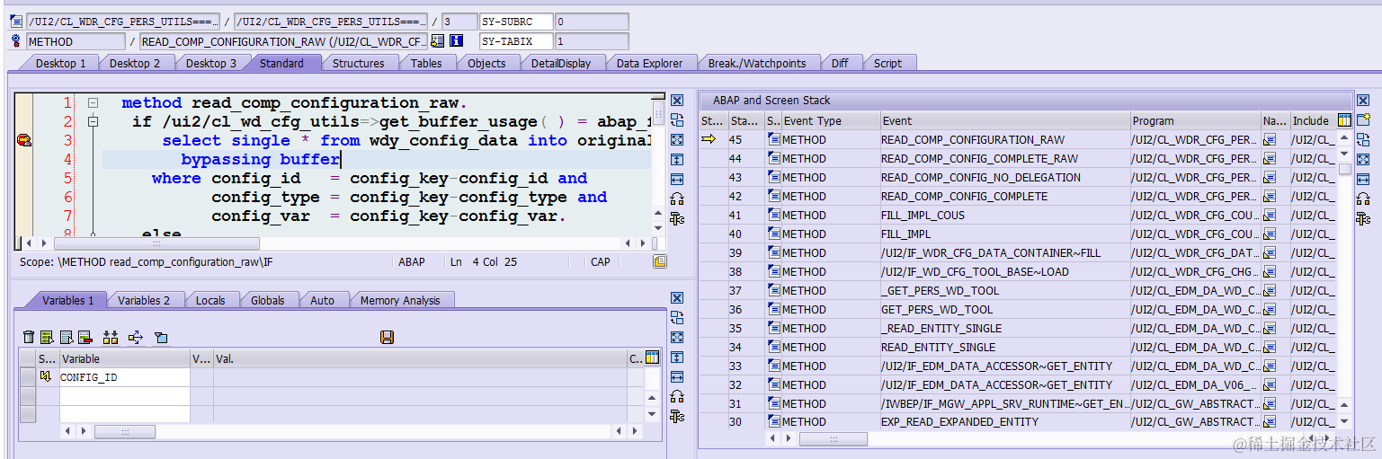The width and height of the screenshot is (1382, 459).
Task: Open the Break./Watchpoints tab
Action: [x=757, y=63]
